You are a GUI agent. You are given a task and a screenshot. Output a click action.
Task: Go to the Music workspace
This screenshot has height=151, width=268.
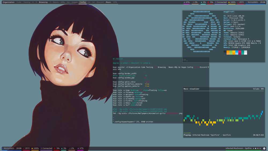pyautogui.click(x=108, y=2)
